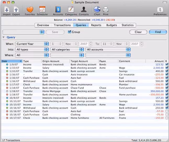Switch to the Budgets tab

[x=111, y=25]
